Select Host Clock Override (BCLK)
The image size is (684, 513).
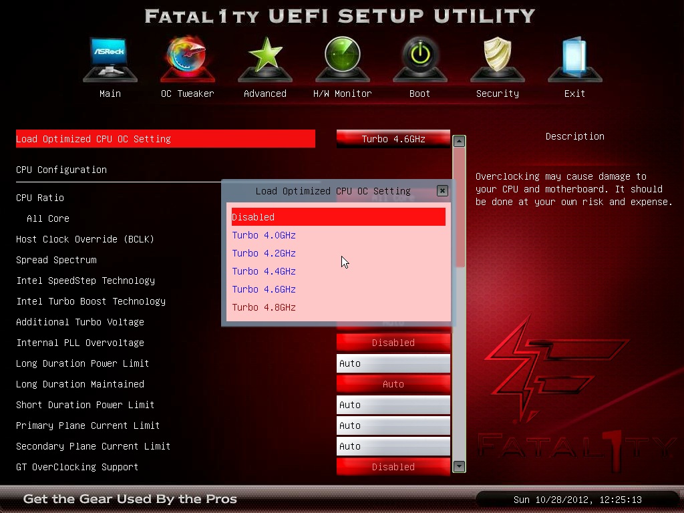click(85, 239)
